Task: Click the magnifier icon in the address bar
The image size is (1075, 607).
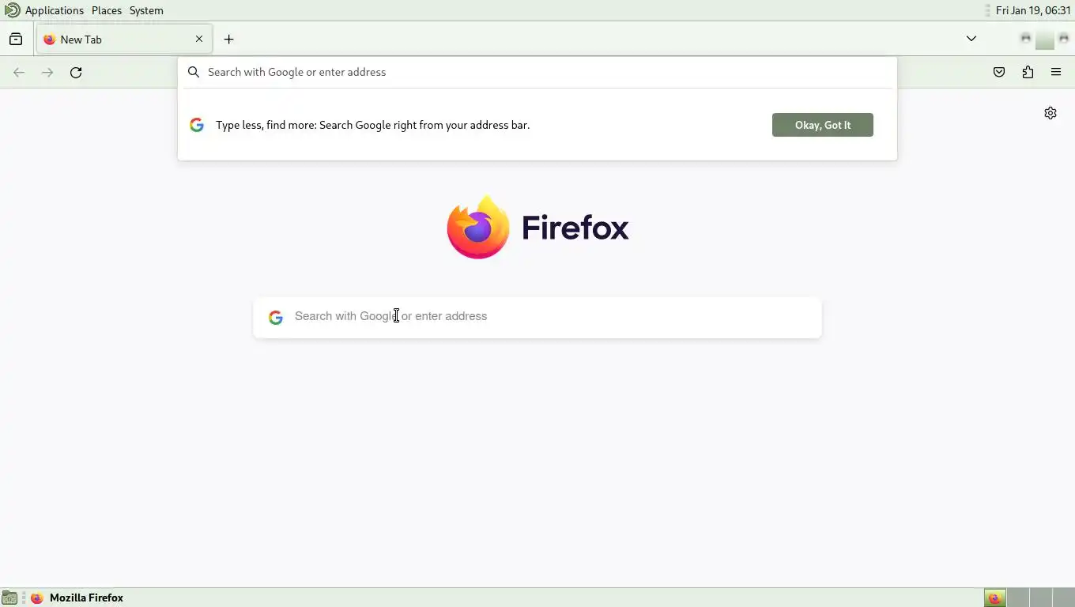Action: pos(194,72)
